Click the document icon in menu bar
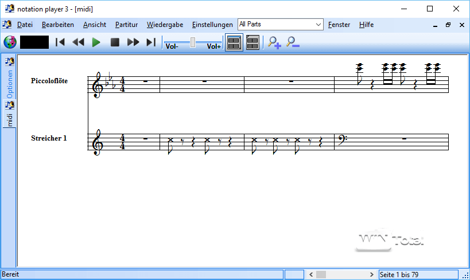The width and height of the screenshot is (470, 280). point(7,24)
